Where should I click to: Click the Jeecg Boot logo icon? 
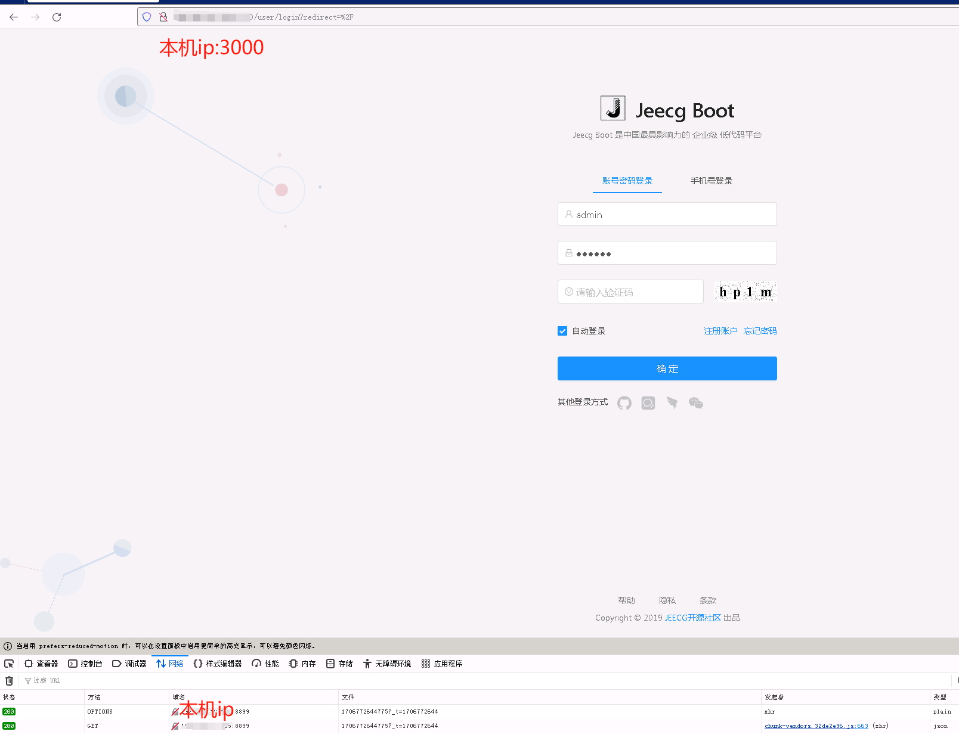[612, 109]
